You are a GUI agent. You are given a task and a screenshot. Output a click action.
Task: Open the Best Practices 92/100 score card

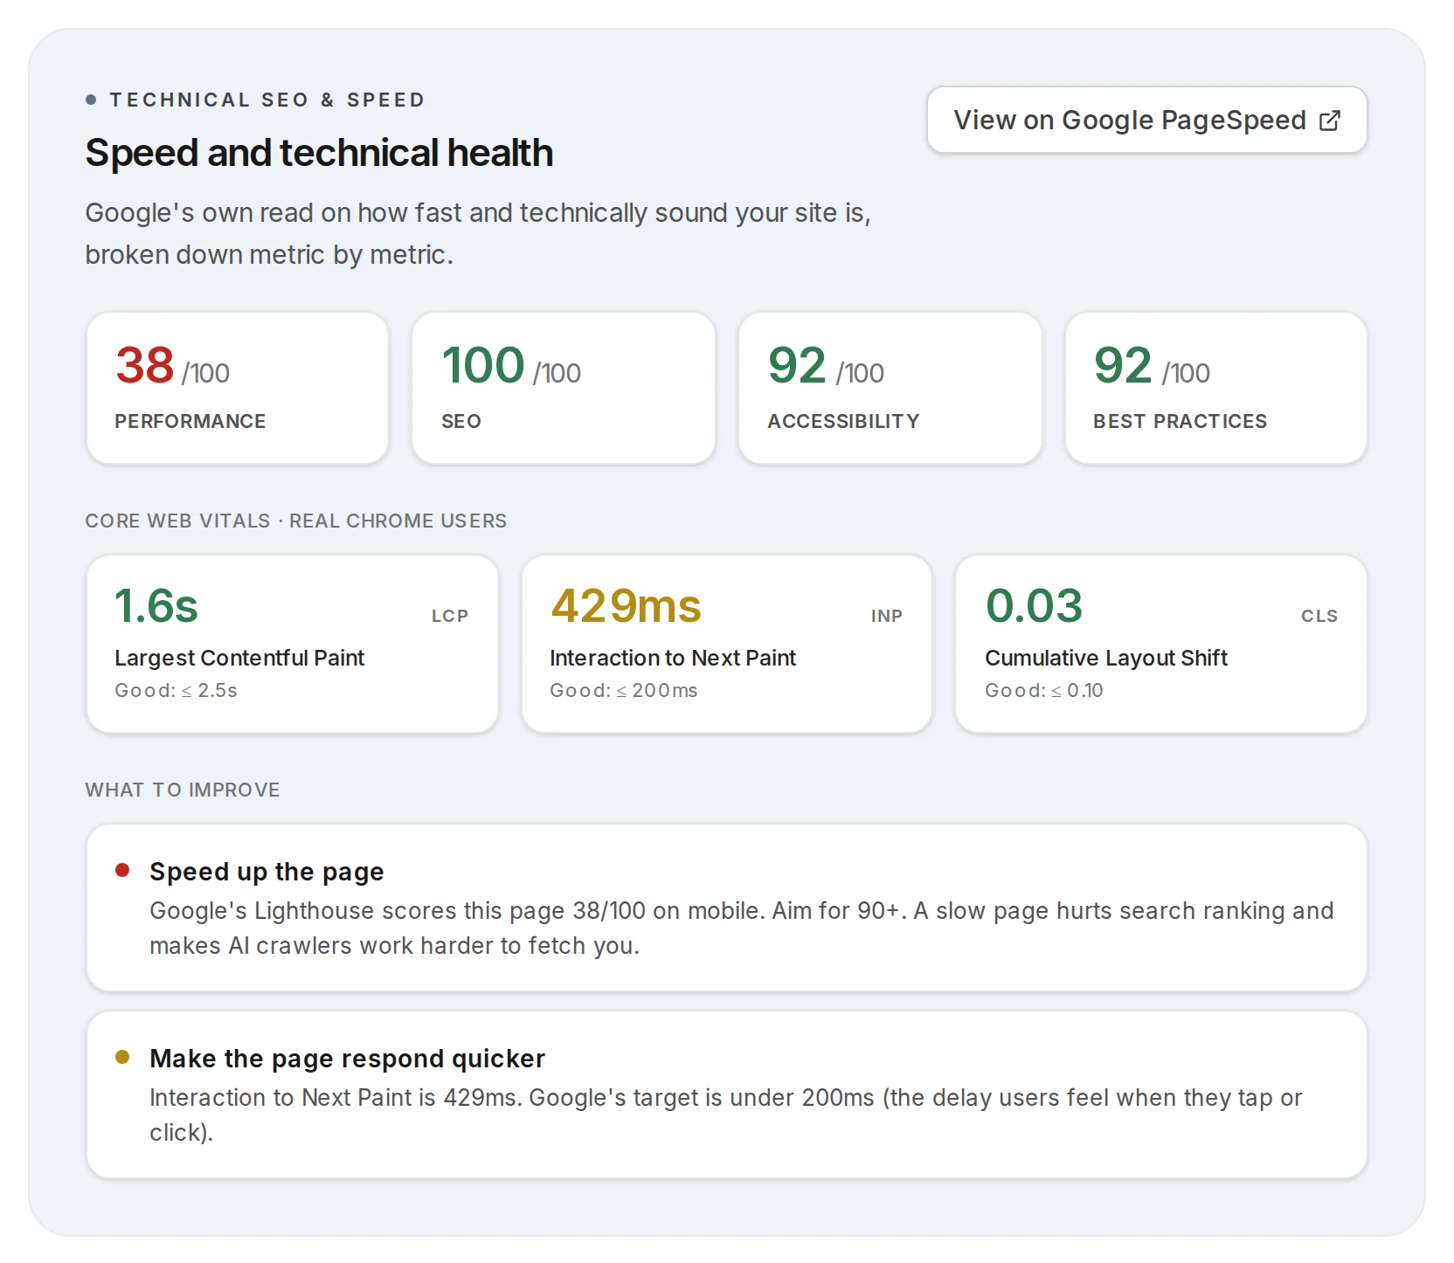coord(1216,388)
